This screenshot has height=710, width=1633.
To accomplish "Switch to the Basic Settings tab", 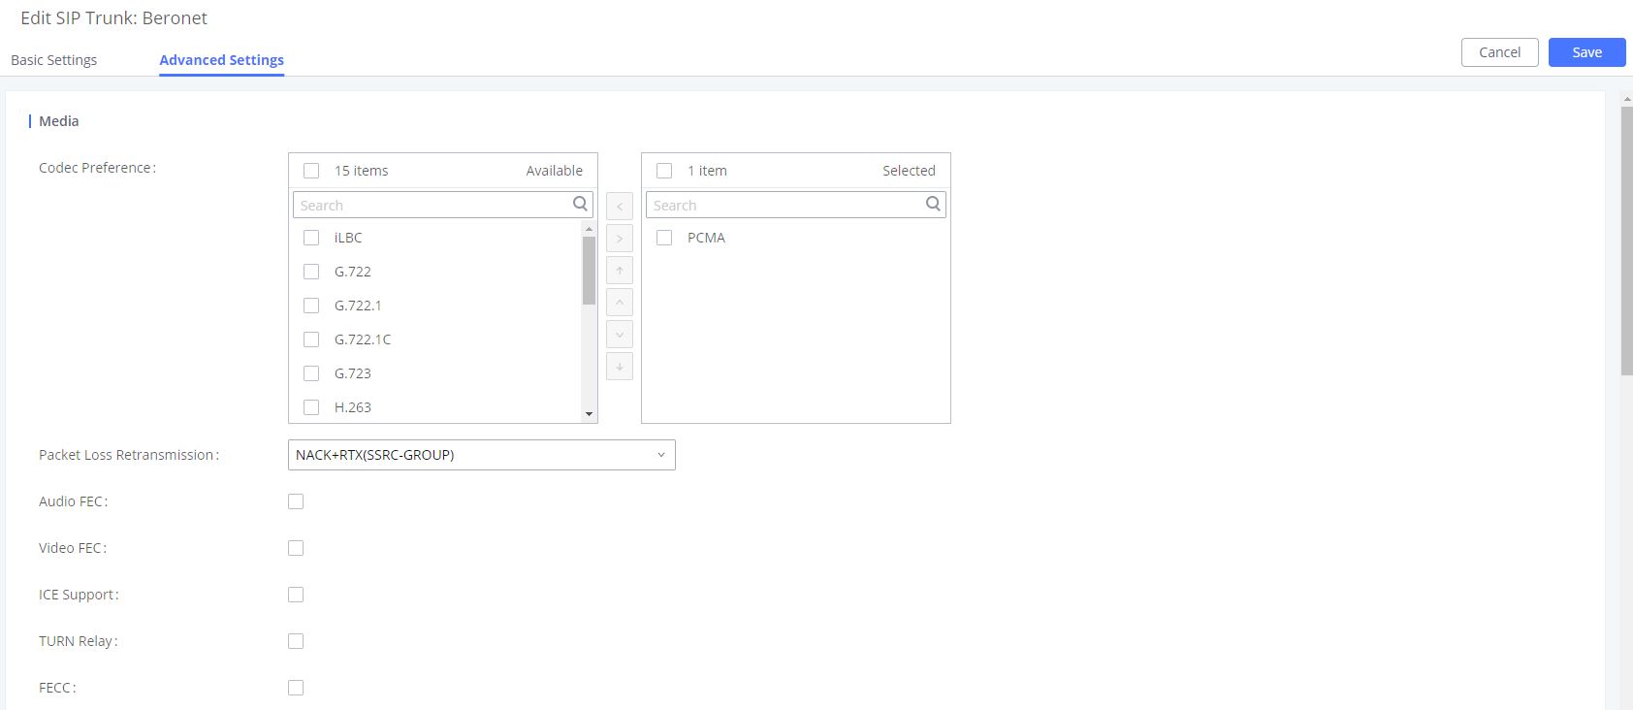I will click(x=54, y=60).
